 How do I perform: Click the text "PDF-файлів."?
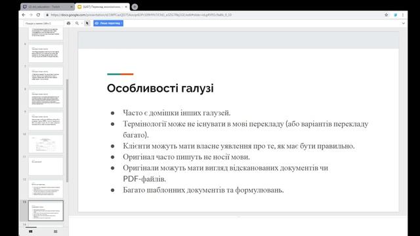click(x=144, y=179)
